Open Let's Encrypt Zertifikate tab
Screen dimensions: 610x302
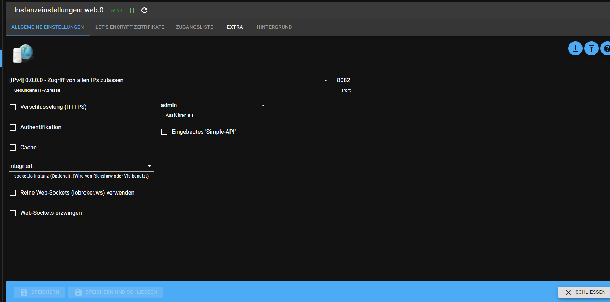coord(130,27)
